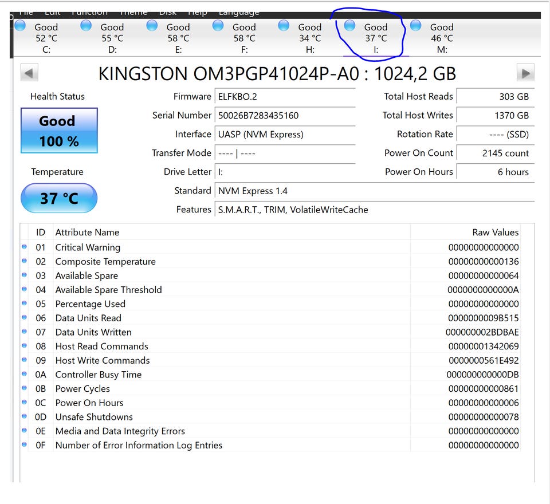The width and height of the screenshot is (550, 504).
Task: Go to the next disk with the right arrow
Action: tap(525, 73)
